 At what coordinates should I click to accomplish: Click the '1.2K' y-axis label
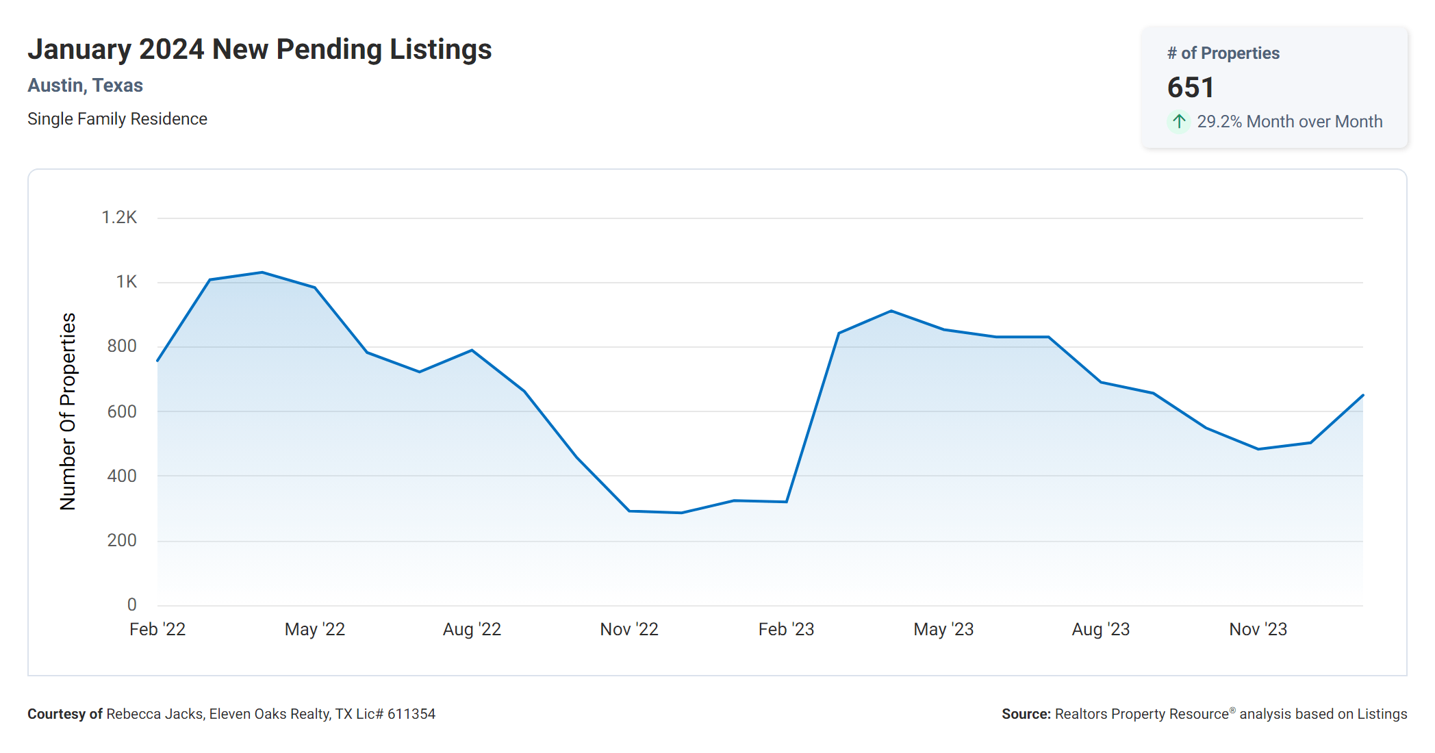click(119, 218)
